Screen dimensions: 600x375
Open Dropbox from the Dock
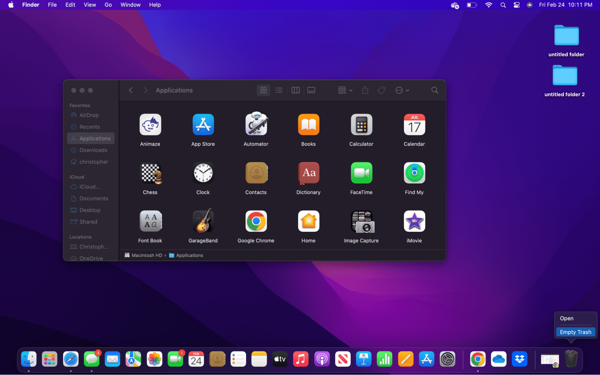(520, 359)
